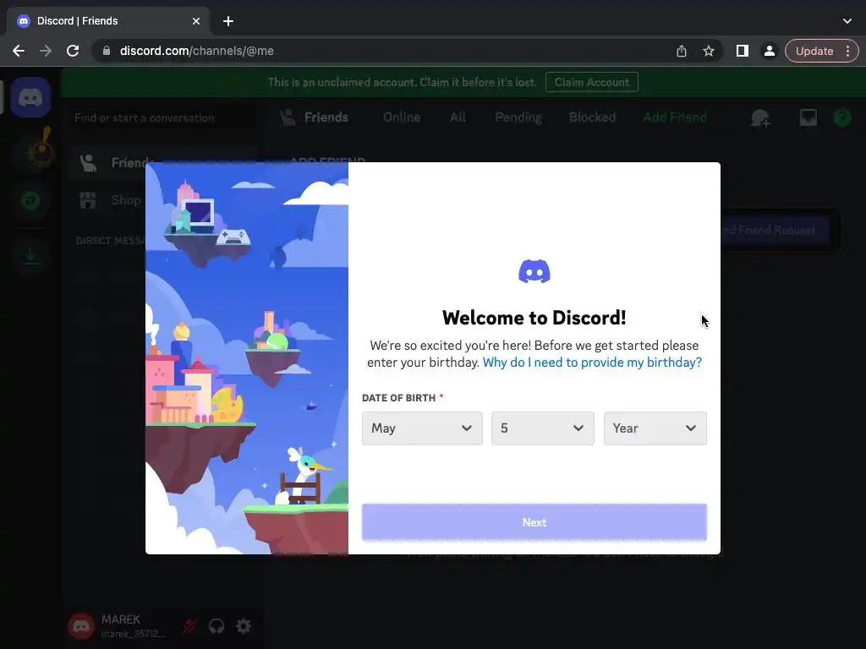
Task: Select the Add Friend tab
Action: 674,117
